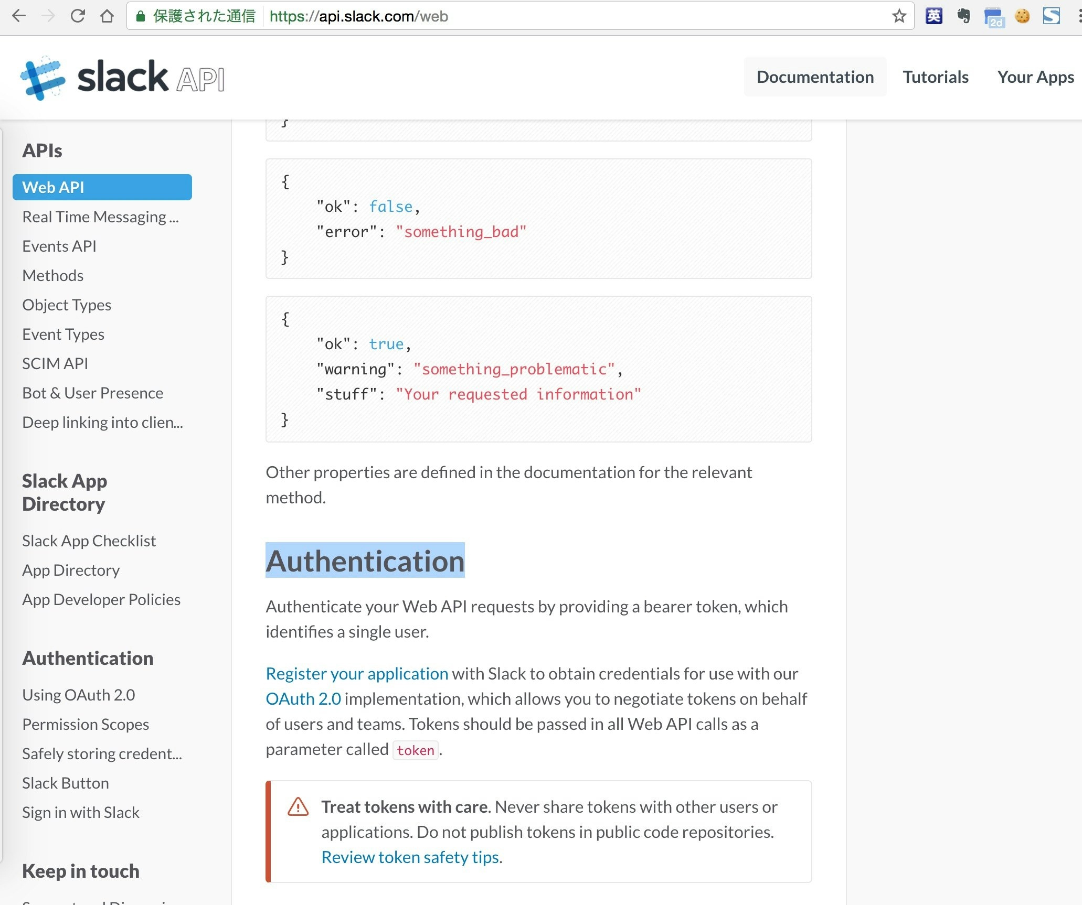Click the Slack App Directory sidebar heading
This screenshot has height=905, width=1082.
coord(65,492)
